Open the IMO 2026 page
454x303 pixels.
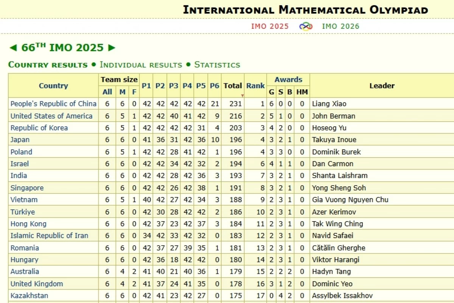(x=339, y=27)
